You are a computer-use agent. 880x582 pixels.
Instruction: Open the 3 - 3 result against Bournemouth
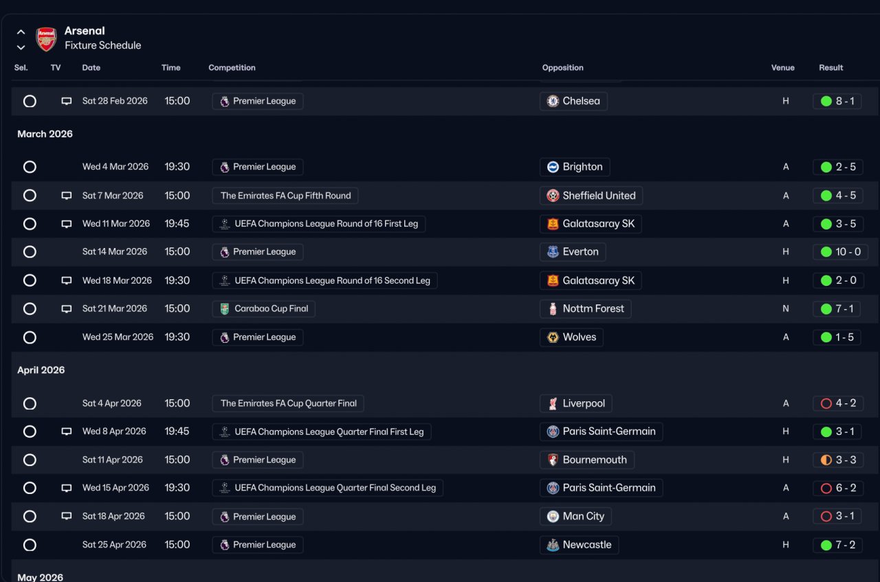pos(837,460)
